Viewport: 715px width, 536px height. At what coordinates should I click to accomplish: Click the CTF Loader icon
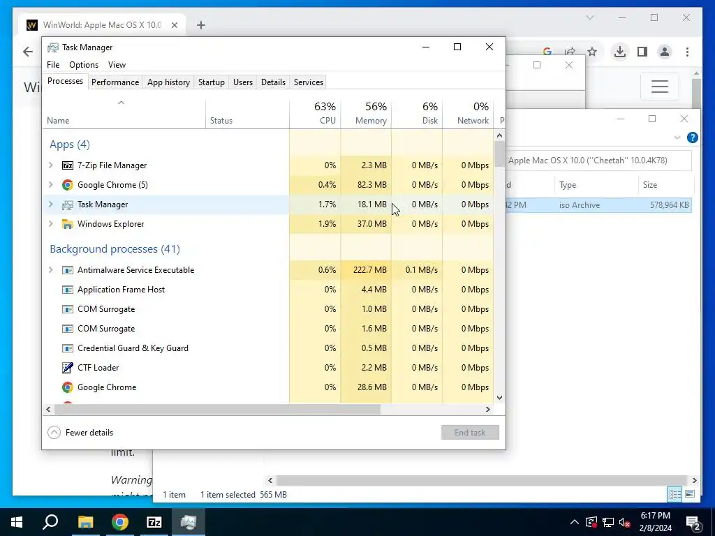tap(68, 368)
